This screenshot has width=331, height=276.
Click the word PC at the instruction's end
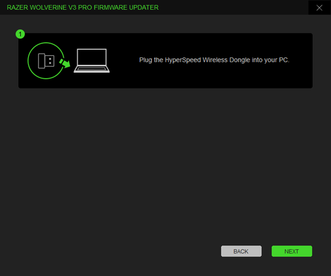click(284, 60)
